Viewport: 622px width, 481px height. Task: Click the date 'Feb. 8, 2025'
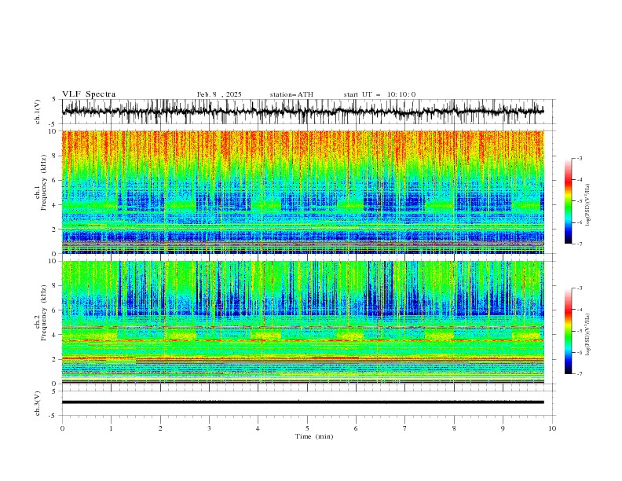pyautogui.click(x=219, y=94)
